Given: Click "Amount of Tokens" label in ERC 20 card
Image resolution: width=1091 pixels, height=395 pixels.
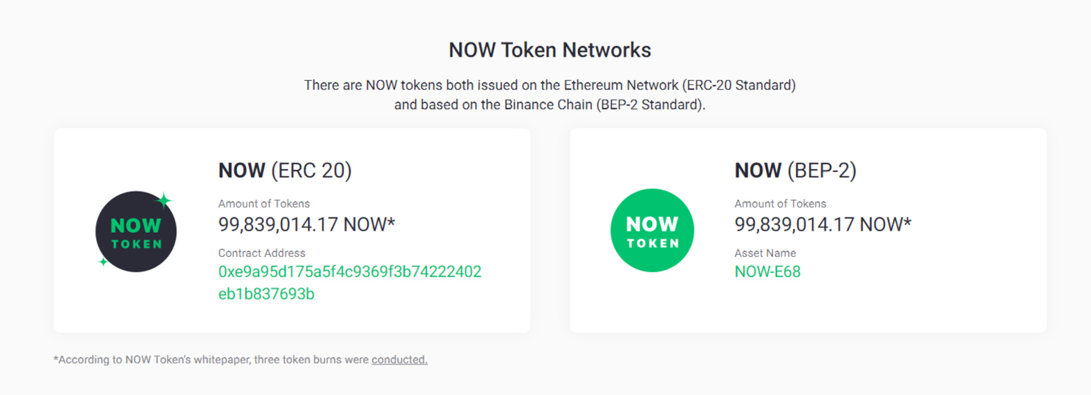Looking at the screenshot, I should 264,203.
